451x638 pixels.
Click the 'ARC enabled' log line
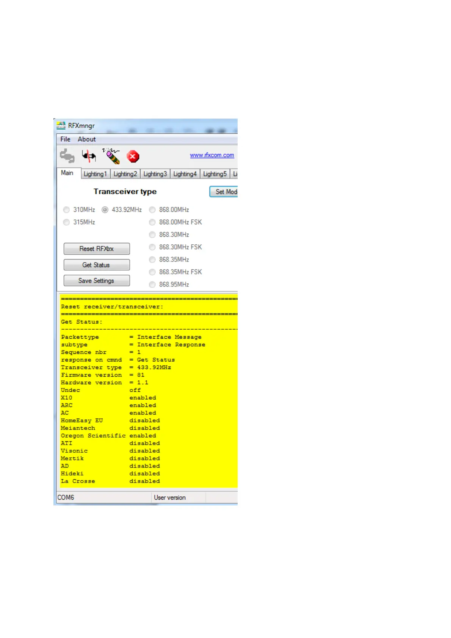(108, 405)
